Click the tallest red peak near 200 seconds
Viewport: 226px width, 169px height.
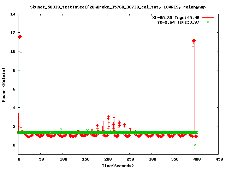108,117
